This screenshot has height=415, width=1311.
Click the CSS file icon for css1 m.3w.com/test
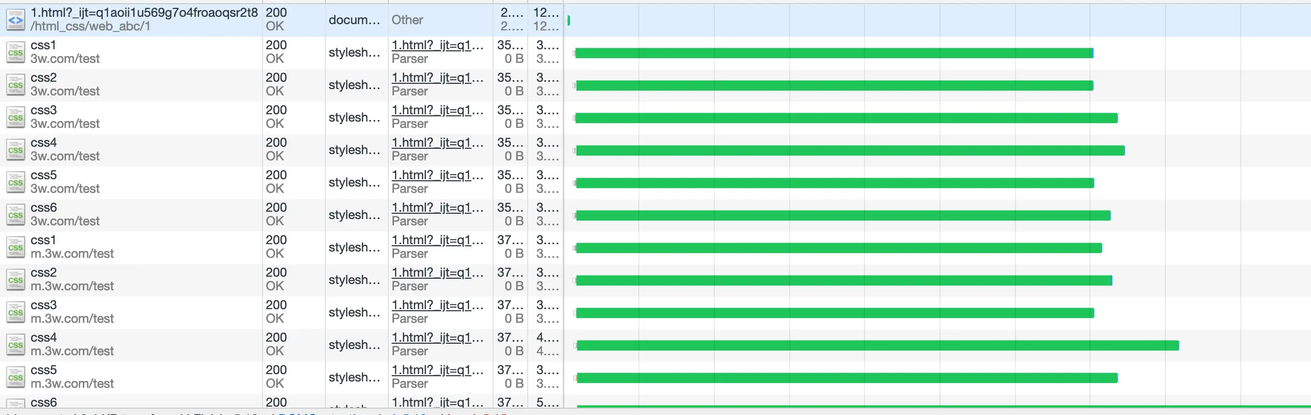click(15, 247)
